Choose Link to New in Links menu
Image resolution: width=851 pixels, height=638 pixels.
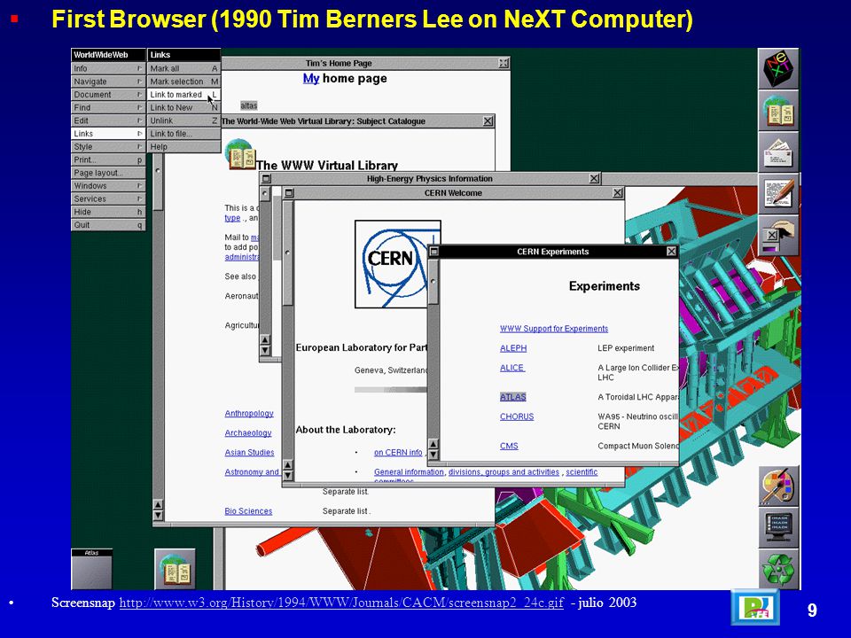pyautogui.click(x=184, y=107)
